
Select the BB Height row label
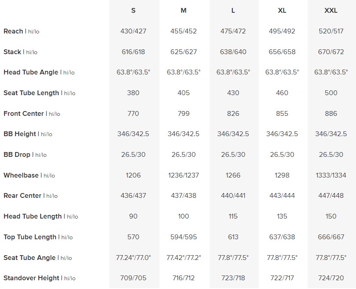pyautogui.click(x=20, y=134)
